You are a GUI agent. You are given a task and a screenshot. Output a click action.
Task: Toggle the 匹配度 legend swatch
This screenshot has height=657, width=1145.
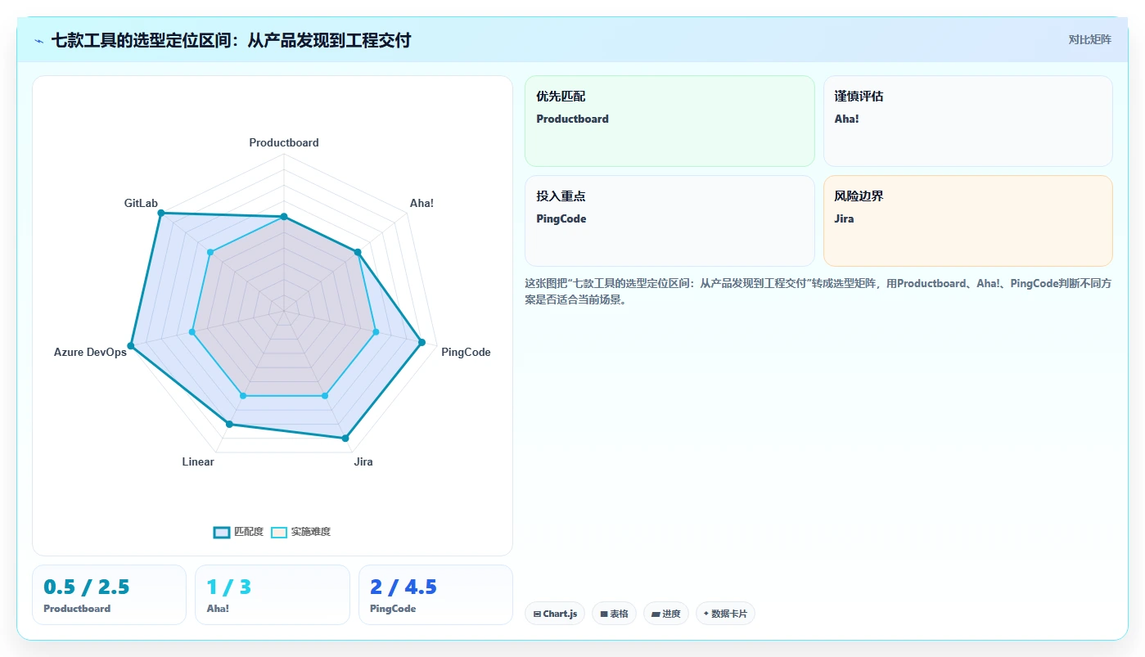click(x=222, y=532)
